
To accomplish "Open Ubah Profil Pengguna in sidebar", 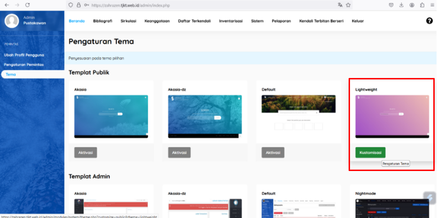I will tap(24, 54).
